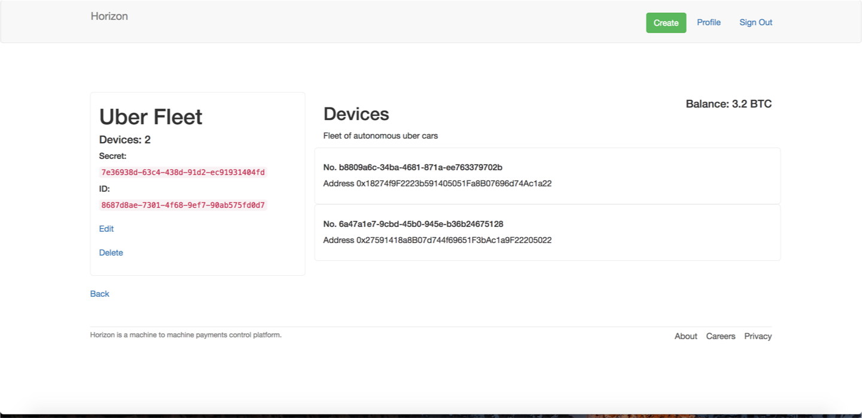Open device No. b8809a6c-34ba-4681-871a-ee763379702b

click(x=413, y=167)
